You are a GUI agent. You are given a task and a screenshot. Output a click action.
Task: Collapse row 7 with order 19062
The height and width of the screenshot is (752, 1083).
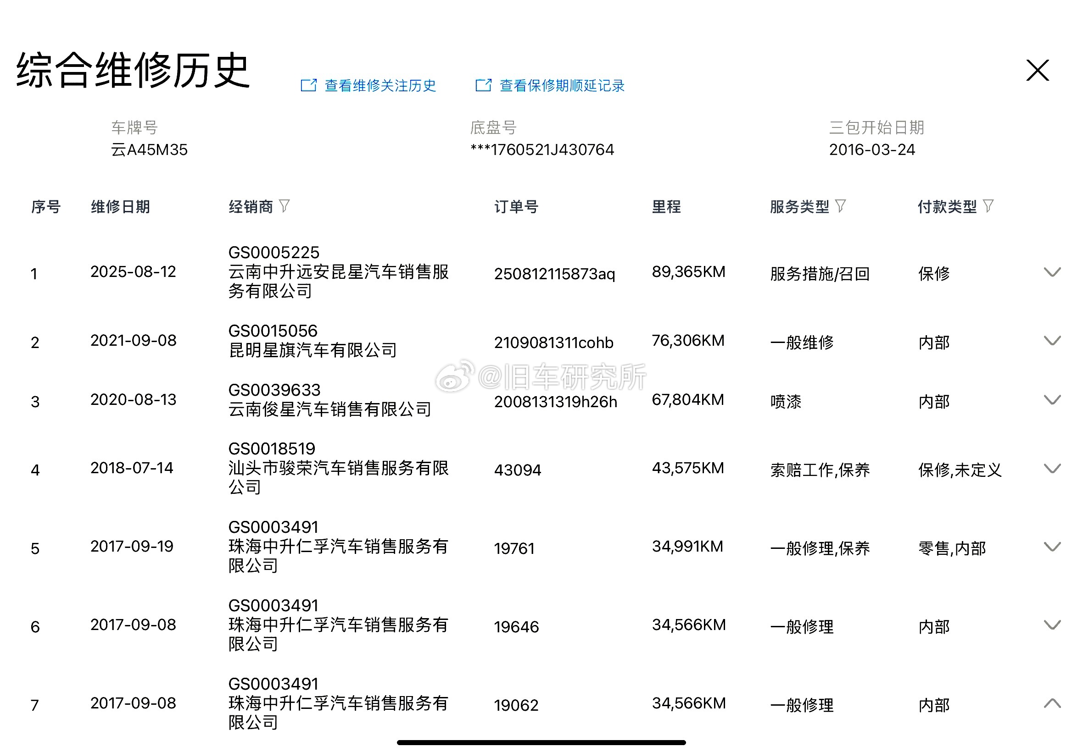tap(1052, 703)
